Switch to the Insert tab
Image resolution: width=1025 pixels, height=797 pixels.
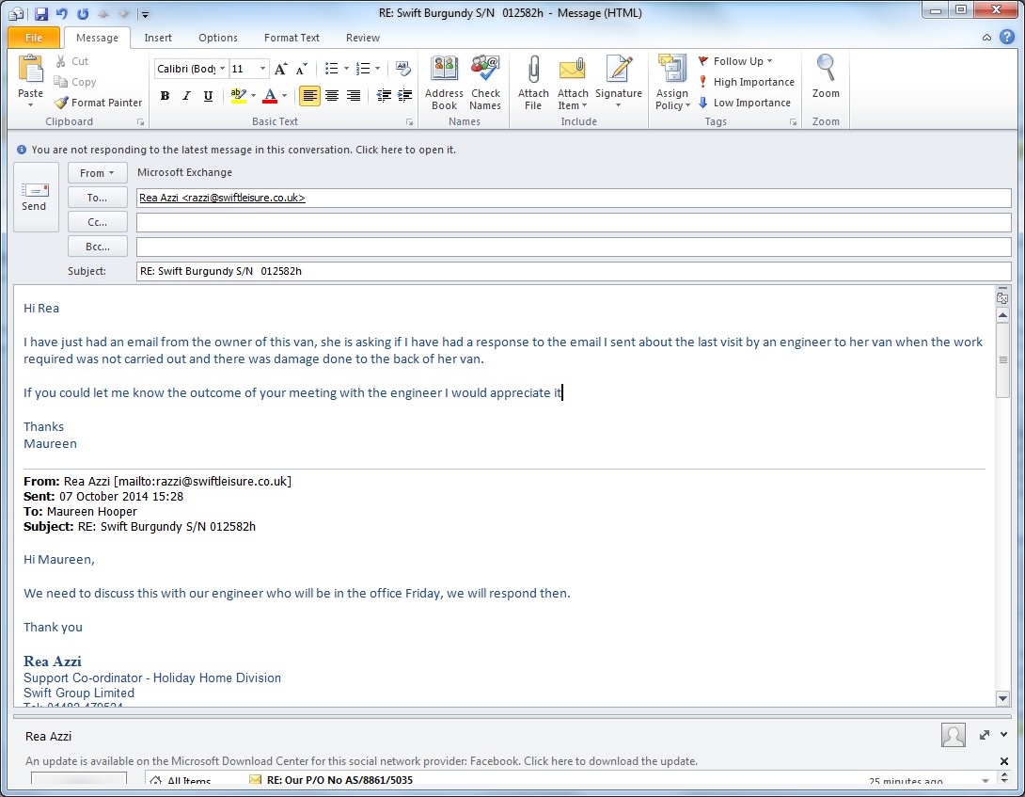(158, 38)
